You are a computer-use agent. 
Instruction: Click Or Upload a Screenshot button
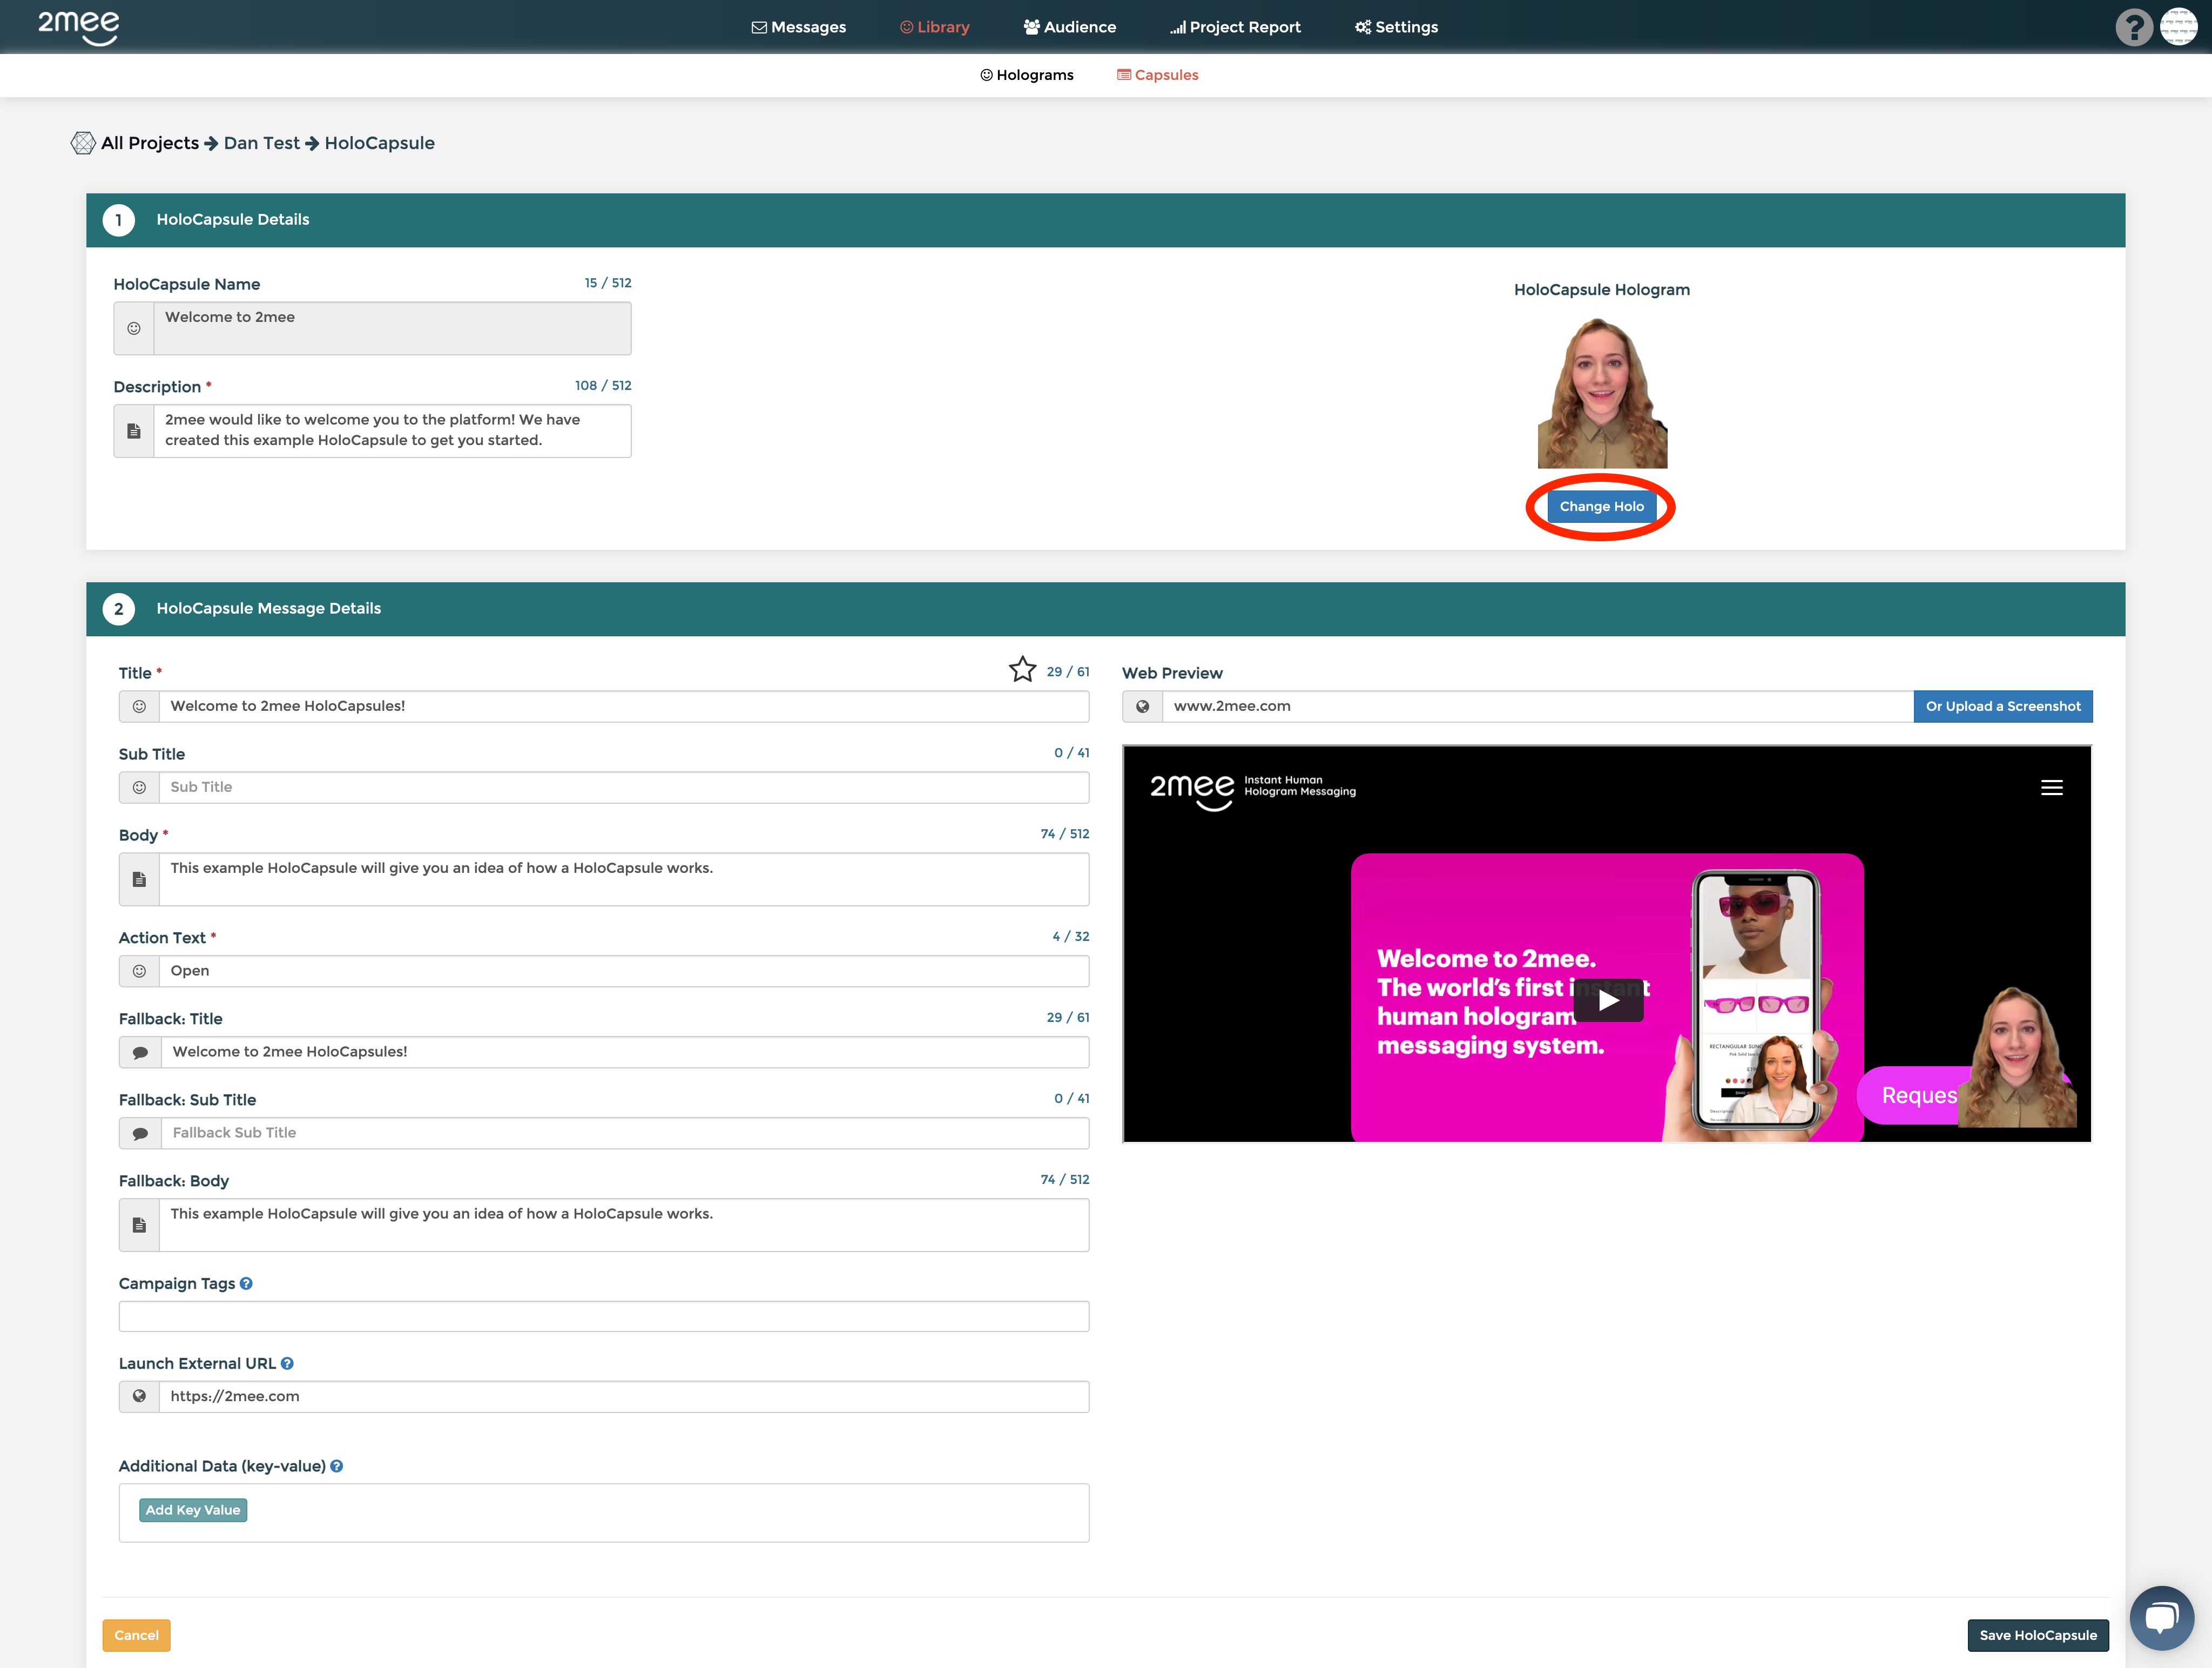2003,707
